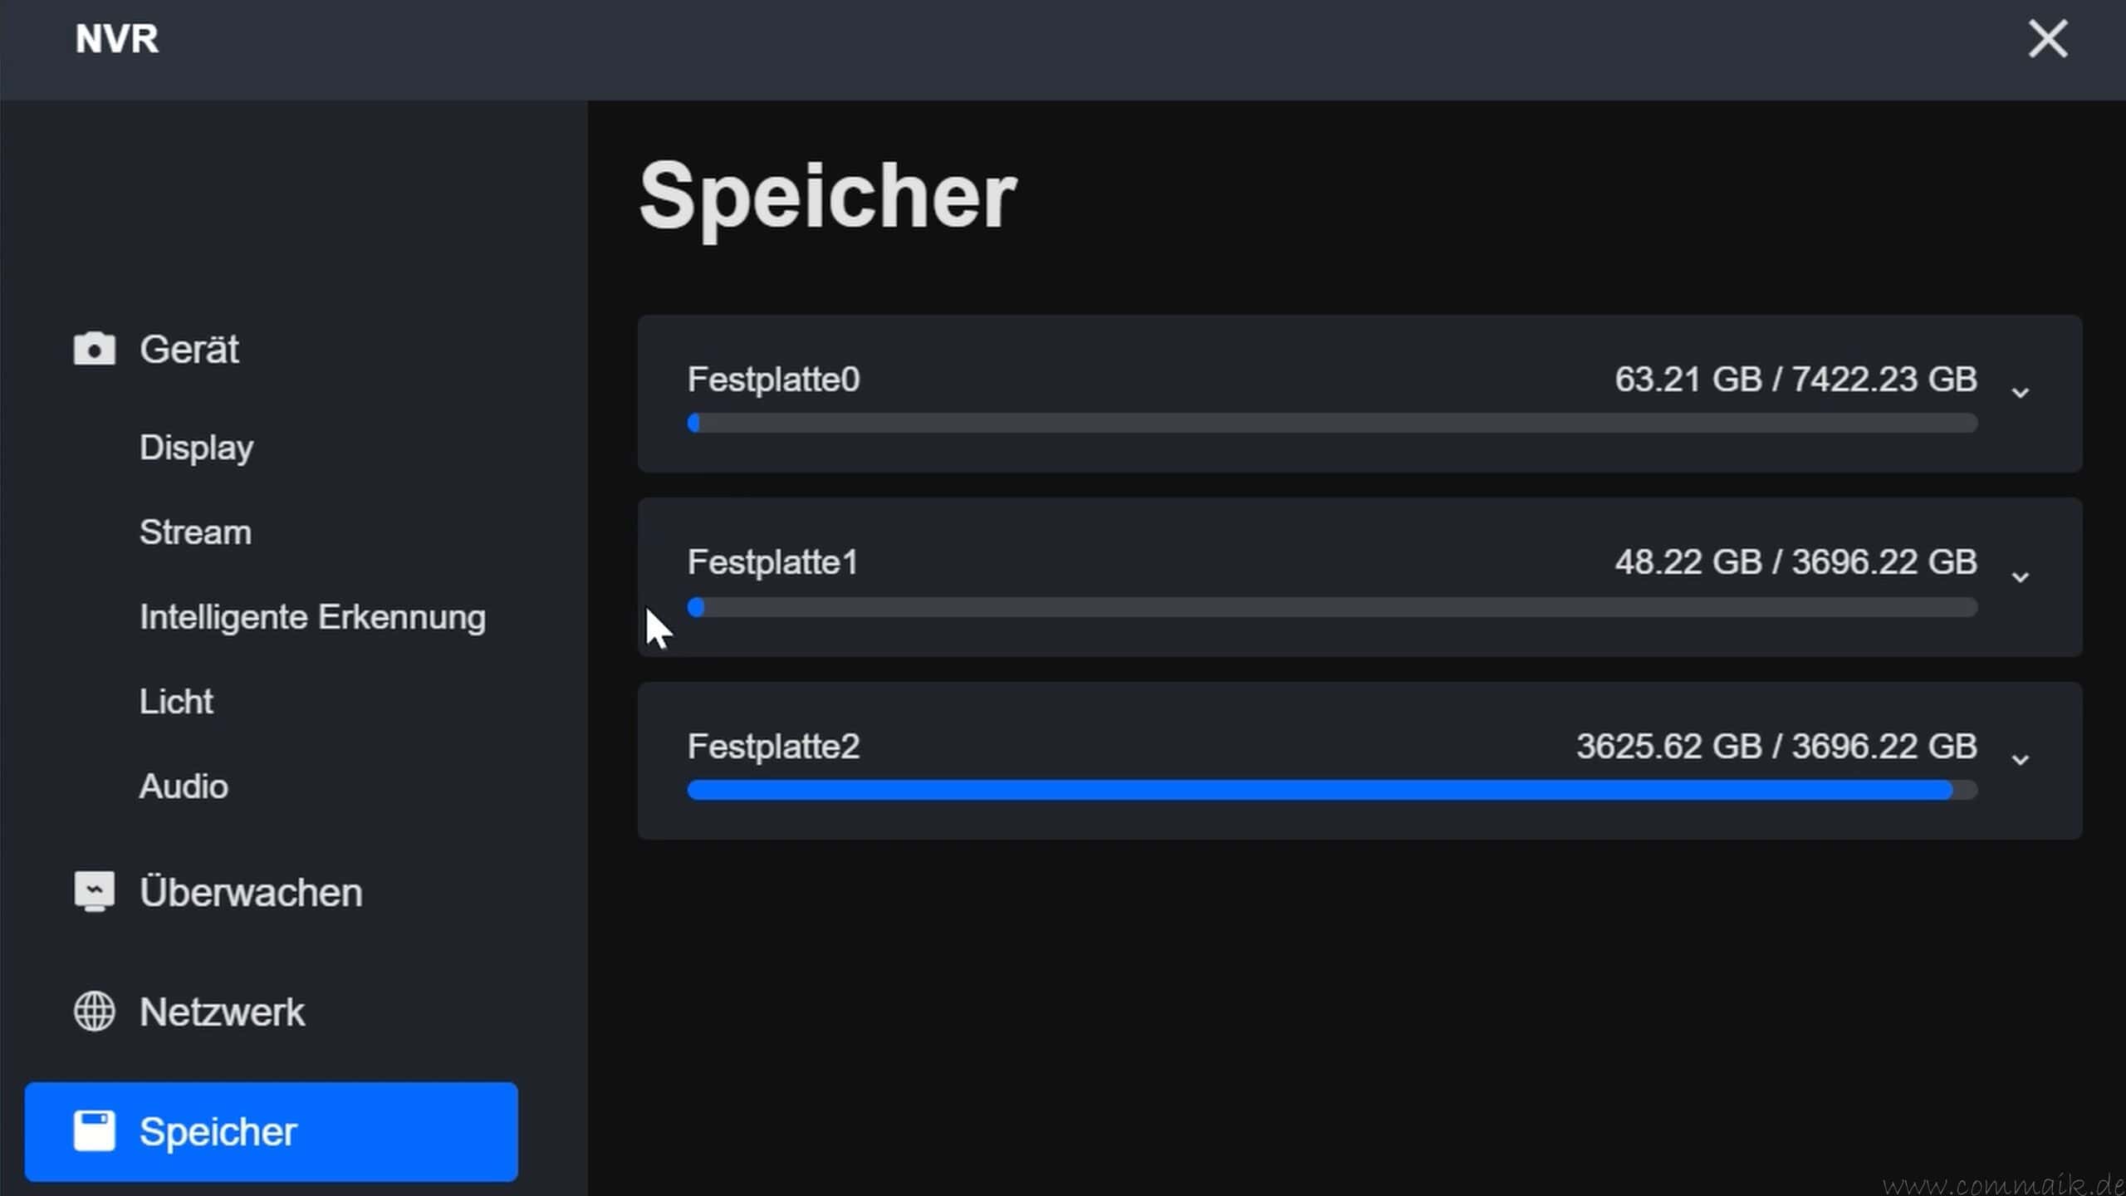Click the globe icon beside Netzwerk
The height and width of the screenshot is (1196, 2126).
pos(94,1012)
